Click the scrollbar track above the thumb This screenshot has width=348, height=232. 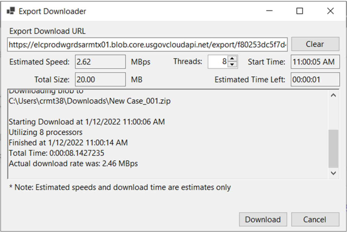coord(333,115)
